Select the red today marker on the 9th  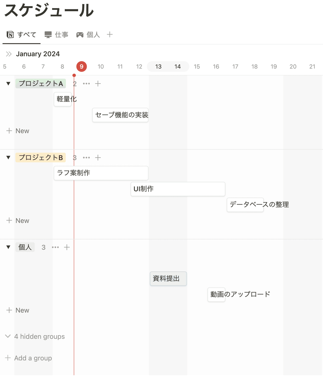[81, 66]
